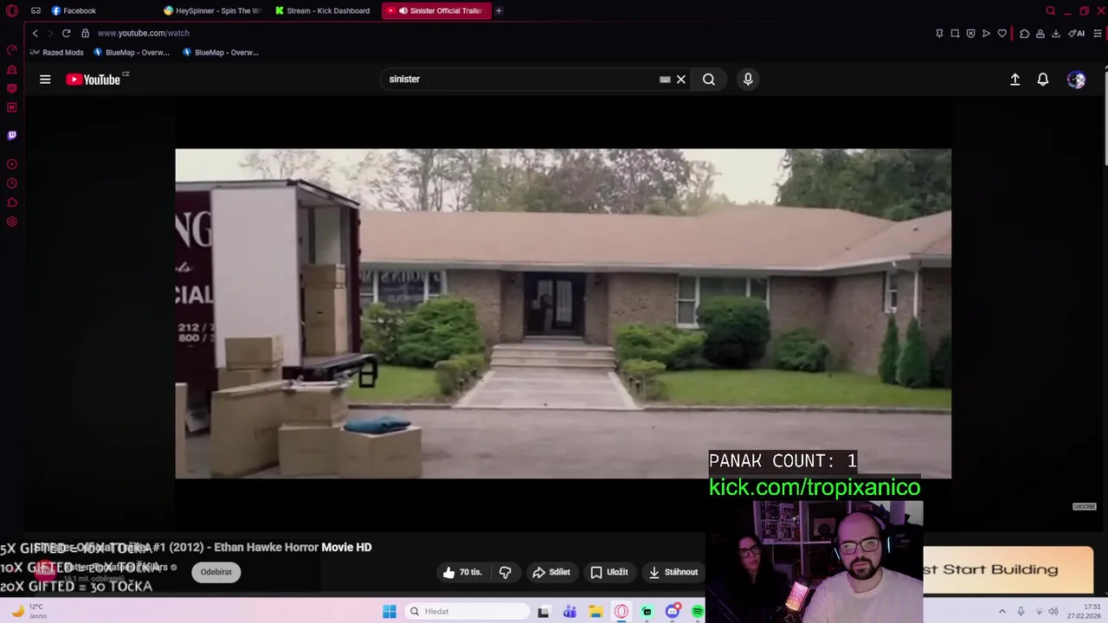Open YouTube notifications bell
Viewport: 1108px width, 623px height.
pyautogui.click(x=1043, y=80)
